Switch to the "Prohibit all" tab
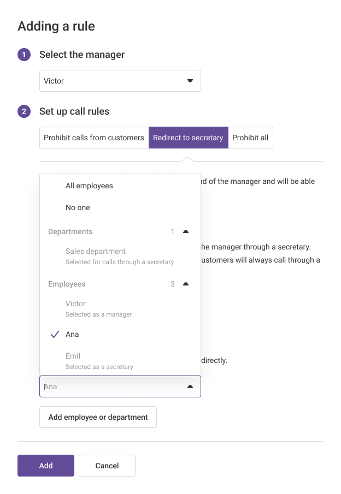Viewport: 341px width, 494px height. point(250,138)
